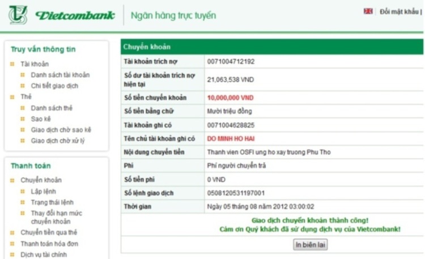Open Danh sách tài khoản
The width and height of the screenshot is (425, 259).
tap(60, 75)
